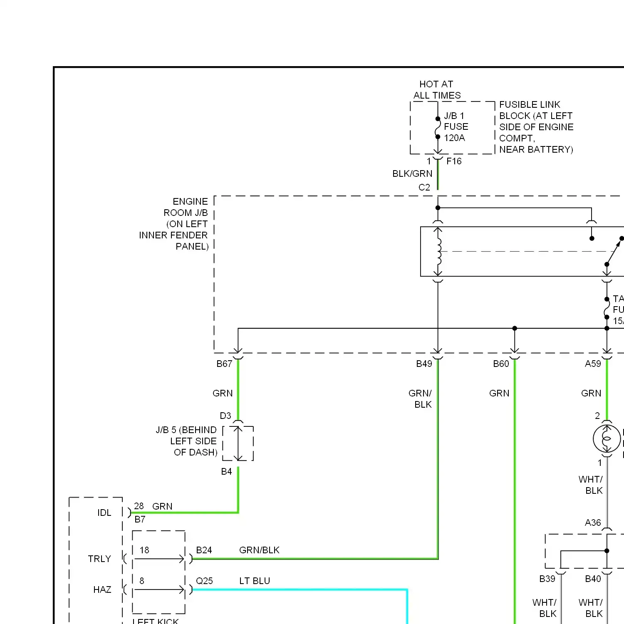Click the GRN label next to pin 28

tap(162, 507)
